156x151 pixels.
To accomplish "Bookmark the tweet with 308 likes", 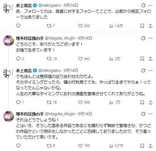I will pos(142,102).
